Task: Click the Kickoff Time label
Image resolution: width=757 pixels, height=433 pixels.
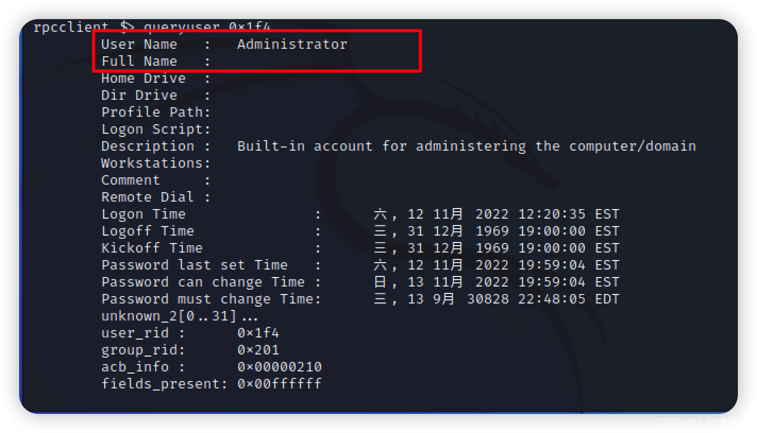Action: point(152,248)
